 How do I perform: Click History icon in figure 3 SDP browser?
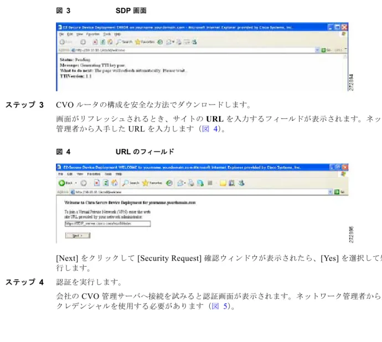click(x=160, y=42)
